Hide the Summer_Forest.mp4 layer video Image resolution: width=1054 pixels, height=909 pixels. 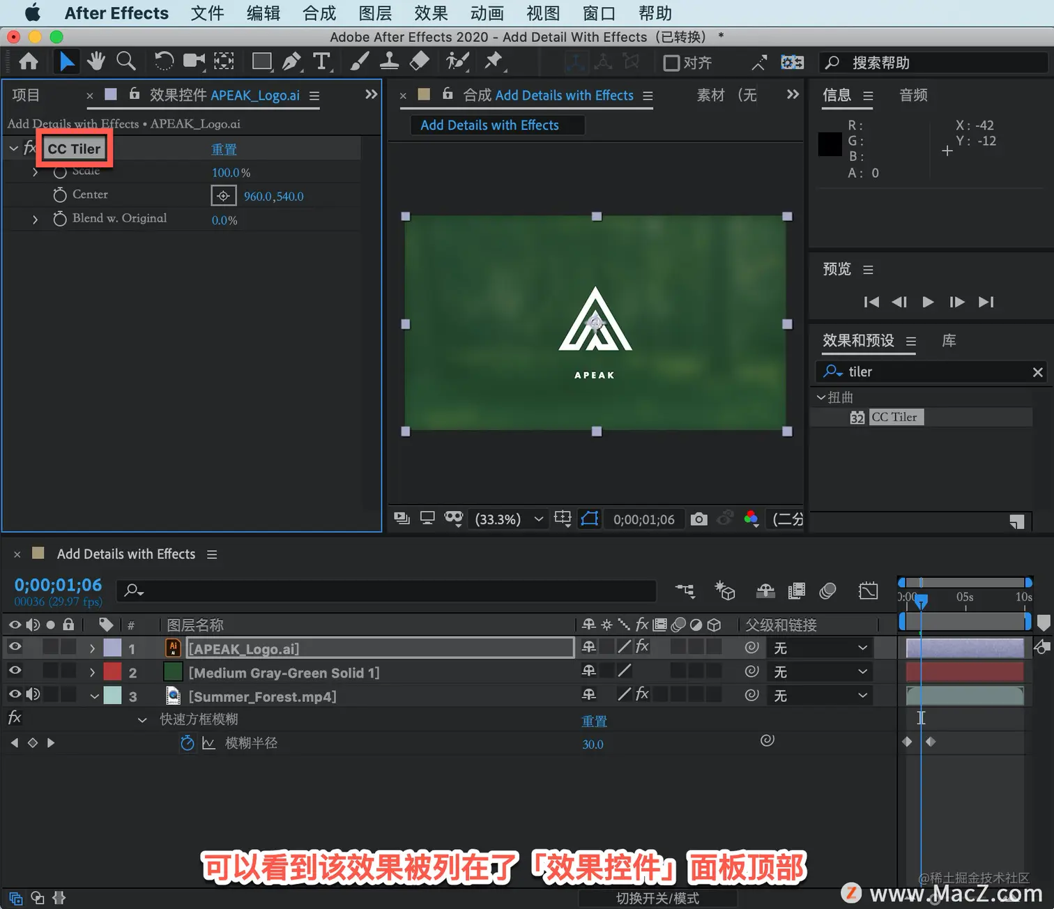(15, 694)
